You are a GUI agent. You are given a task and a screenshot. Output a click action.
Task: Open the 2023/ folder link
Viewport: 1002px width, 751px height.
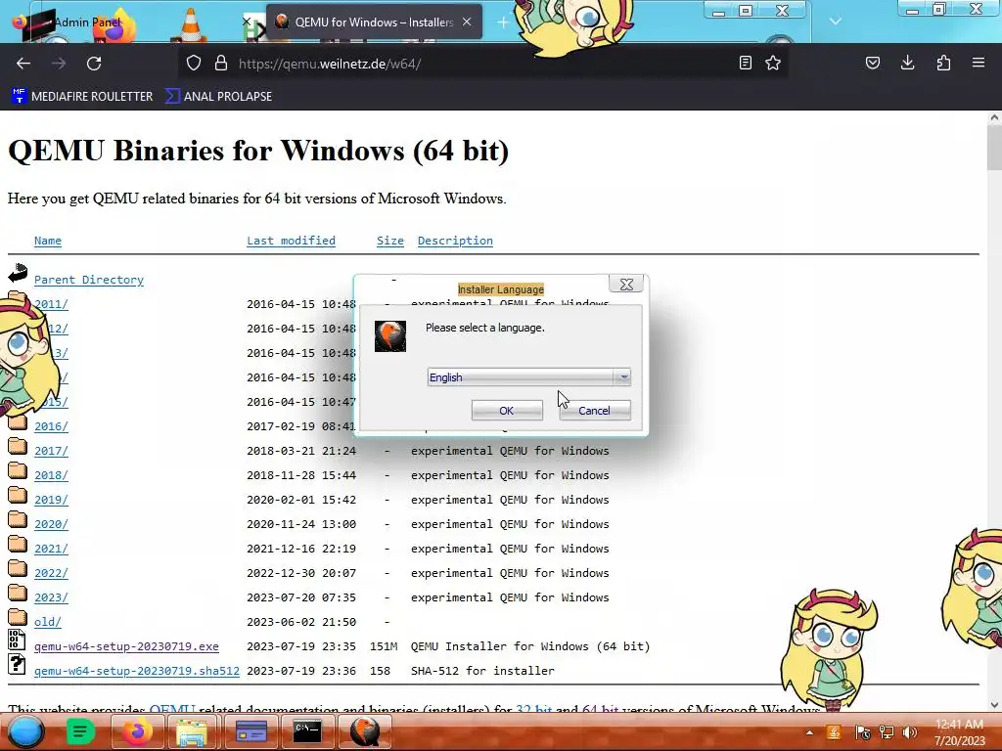[x=51, y=597]
